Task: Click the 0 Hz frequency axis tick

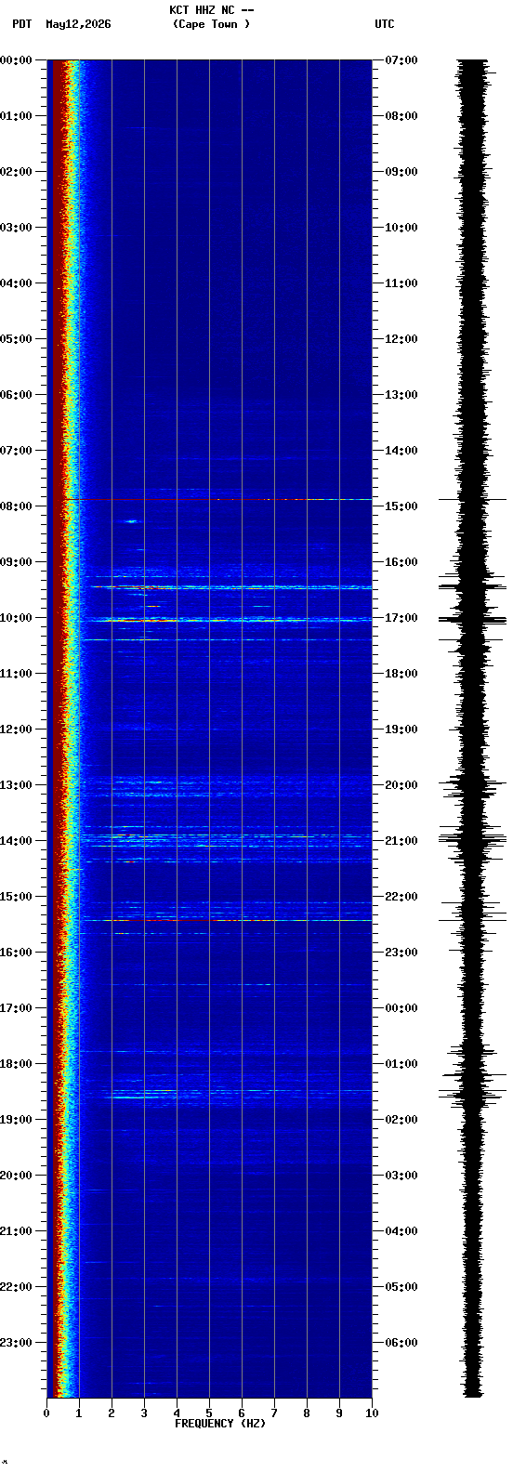Action: tap(46, 1413)
